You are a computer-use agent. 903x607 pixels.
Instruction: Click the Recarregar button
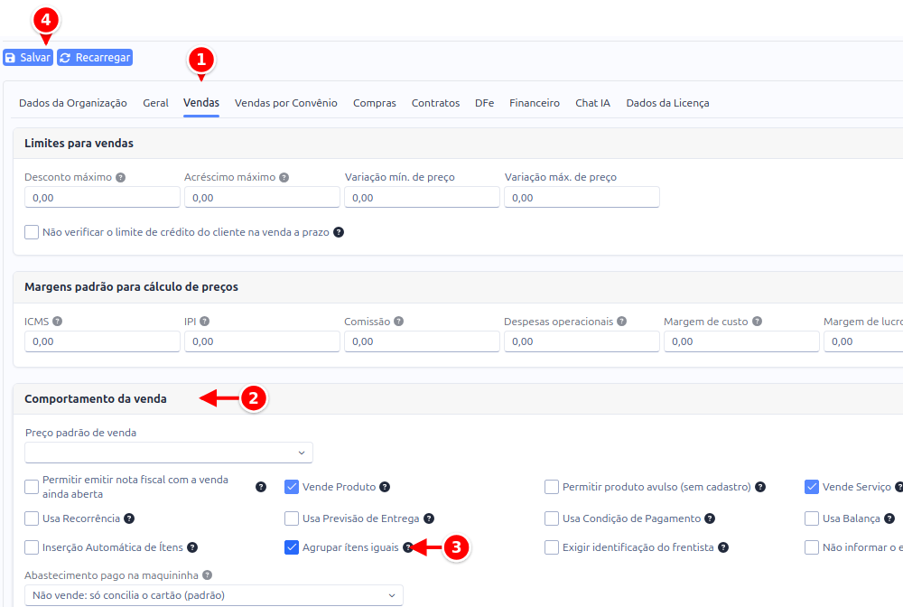tap(95, 58)
